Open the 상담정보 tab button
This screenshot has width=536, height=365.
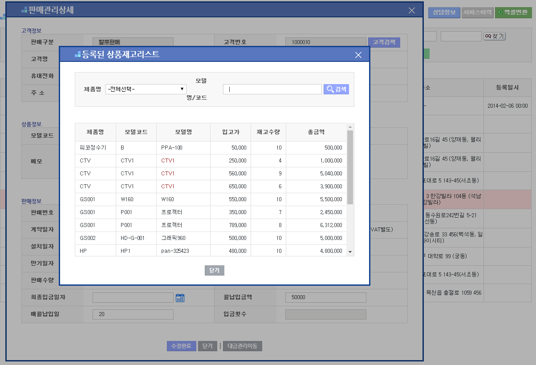point(444,12)
